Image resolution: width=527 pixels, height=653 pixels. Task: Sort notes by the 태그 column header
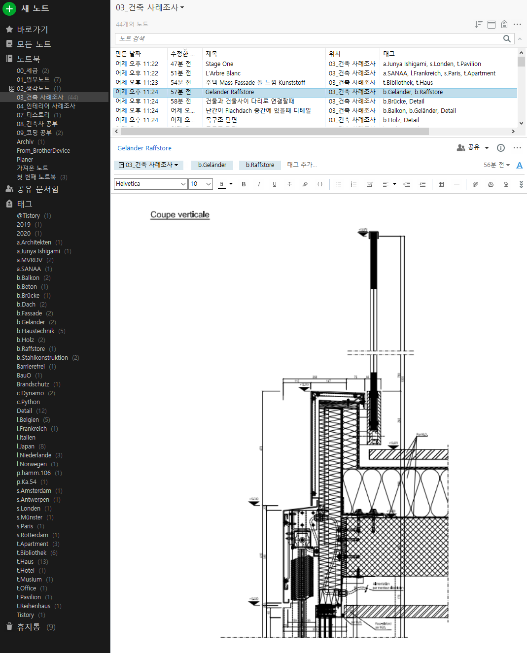pos(448,54)
